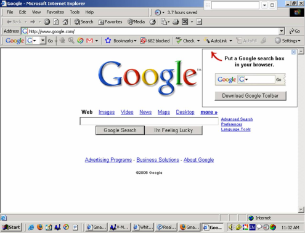The height and width of the screenshot is (233, 305).
Task: Click the Refresh page icon
Action: coord(56,22)
